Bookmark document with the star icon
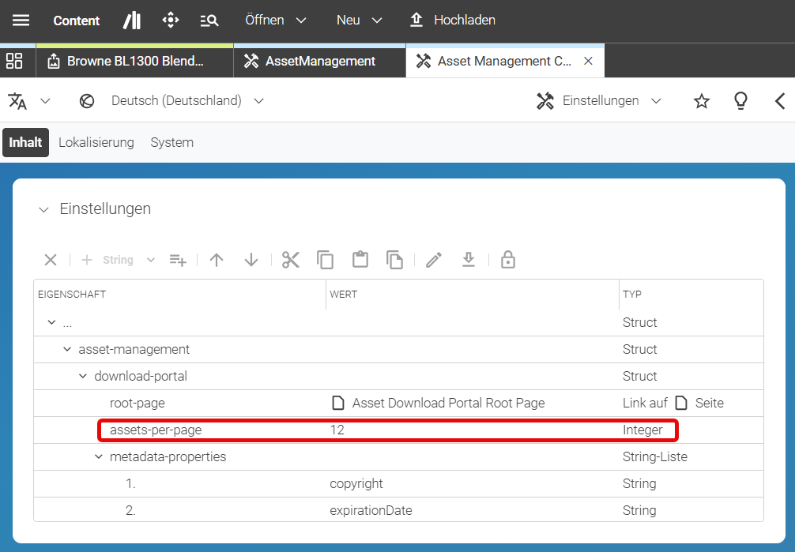 click(702, 101)
